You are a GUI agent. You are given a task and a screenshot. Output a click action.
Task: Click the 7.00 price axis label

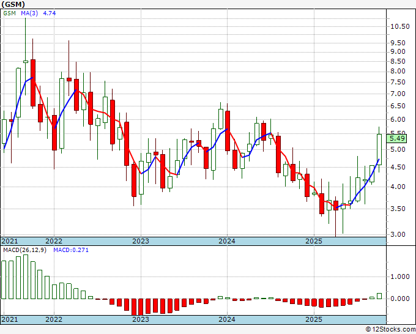tap(398, 94)
